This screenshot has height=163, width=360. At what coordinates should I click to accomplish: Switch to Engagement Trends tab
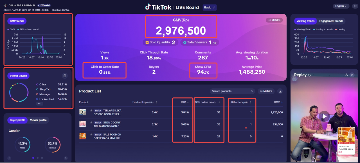[x=331, y=21]
